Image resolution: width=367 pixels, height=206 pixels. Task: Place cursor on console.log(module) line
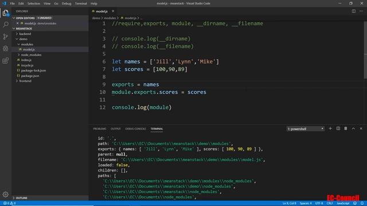point(142,108)
